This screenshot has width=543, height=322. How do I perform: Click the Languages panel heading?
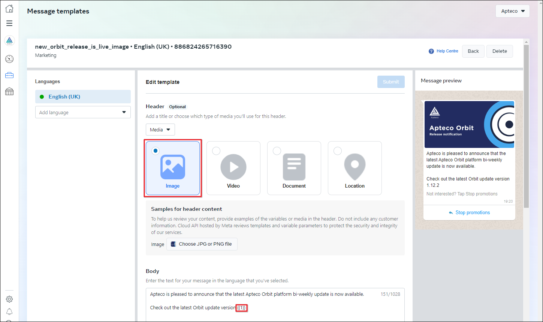coord(48,82)
